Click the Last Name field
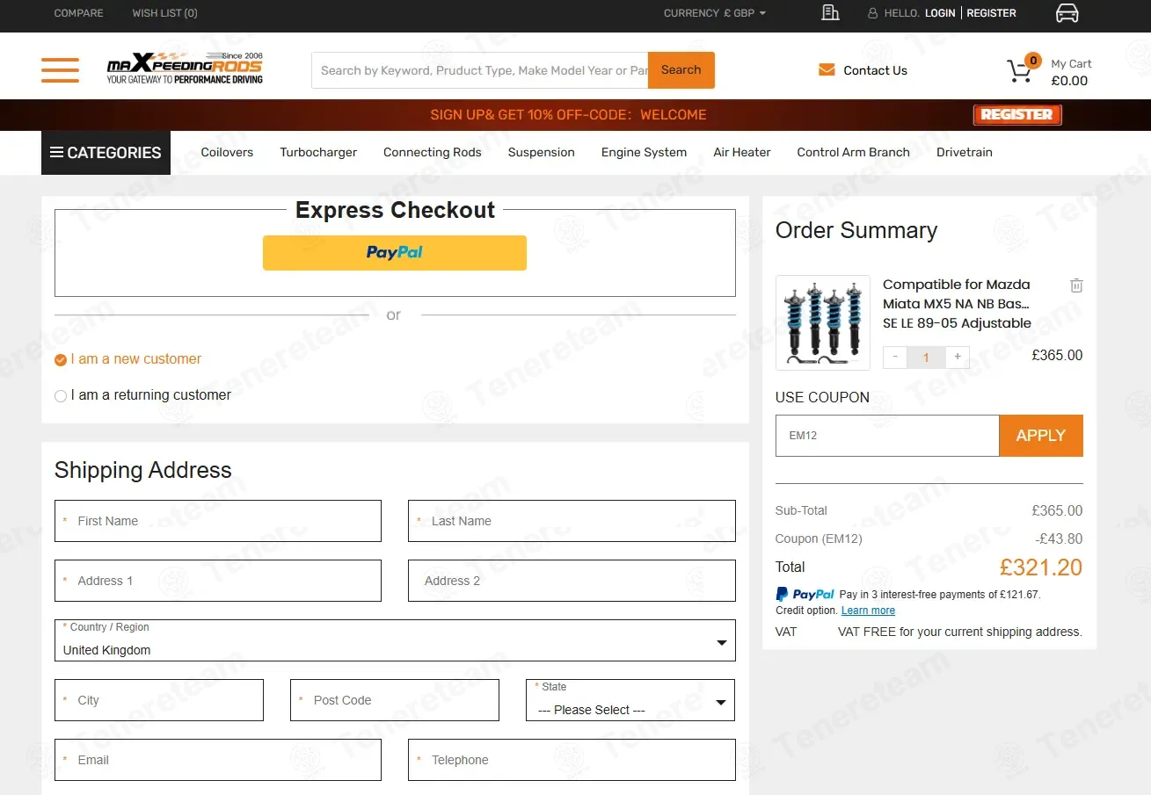The width and height of the screenshot is (1151, 795). tap(572, 521)
